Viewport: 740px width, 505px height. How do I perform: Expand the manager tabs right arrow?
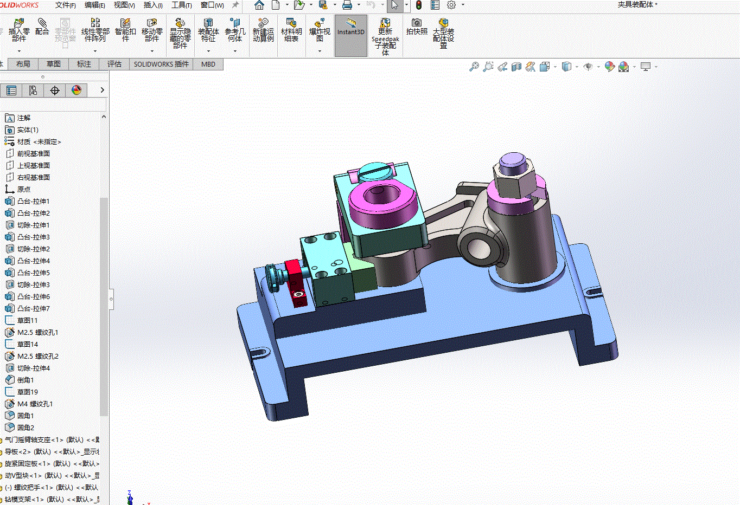pyautogui.click(x=102, y=90)
